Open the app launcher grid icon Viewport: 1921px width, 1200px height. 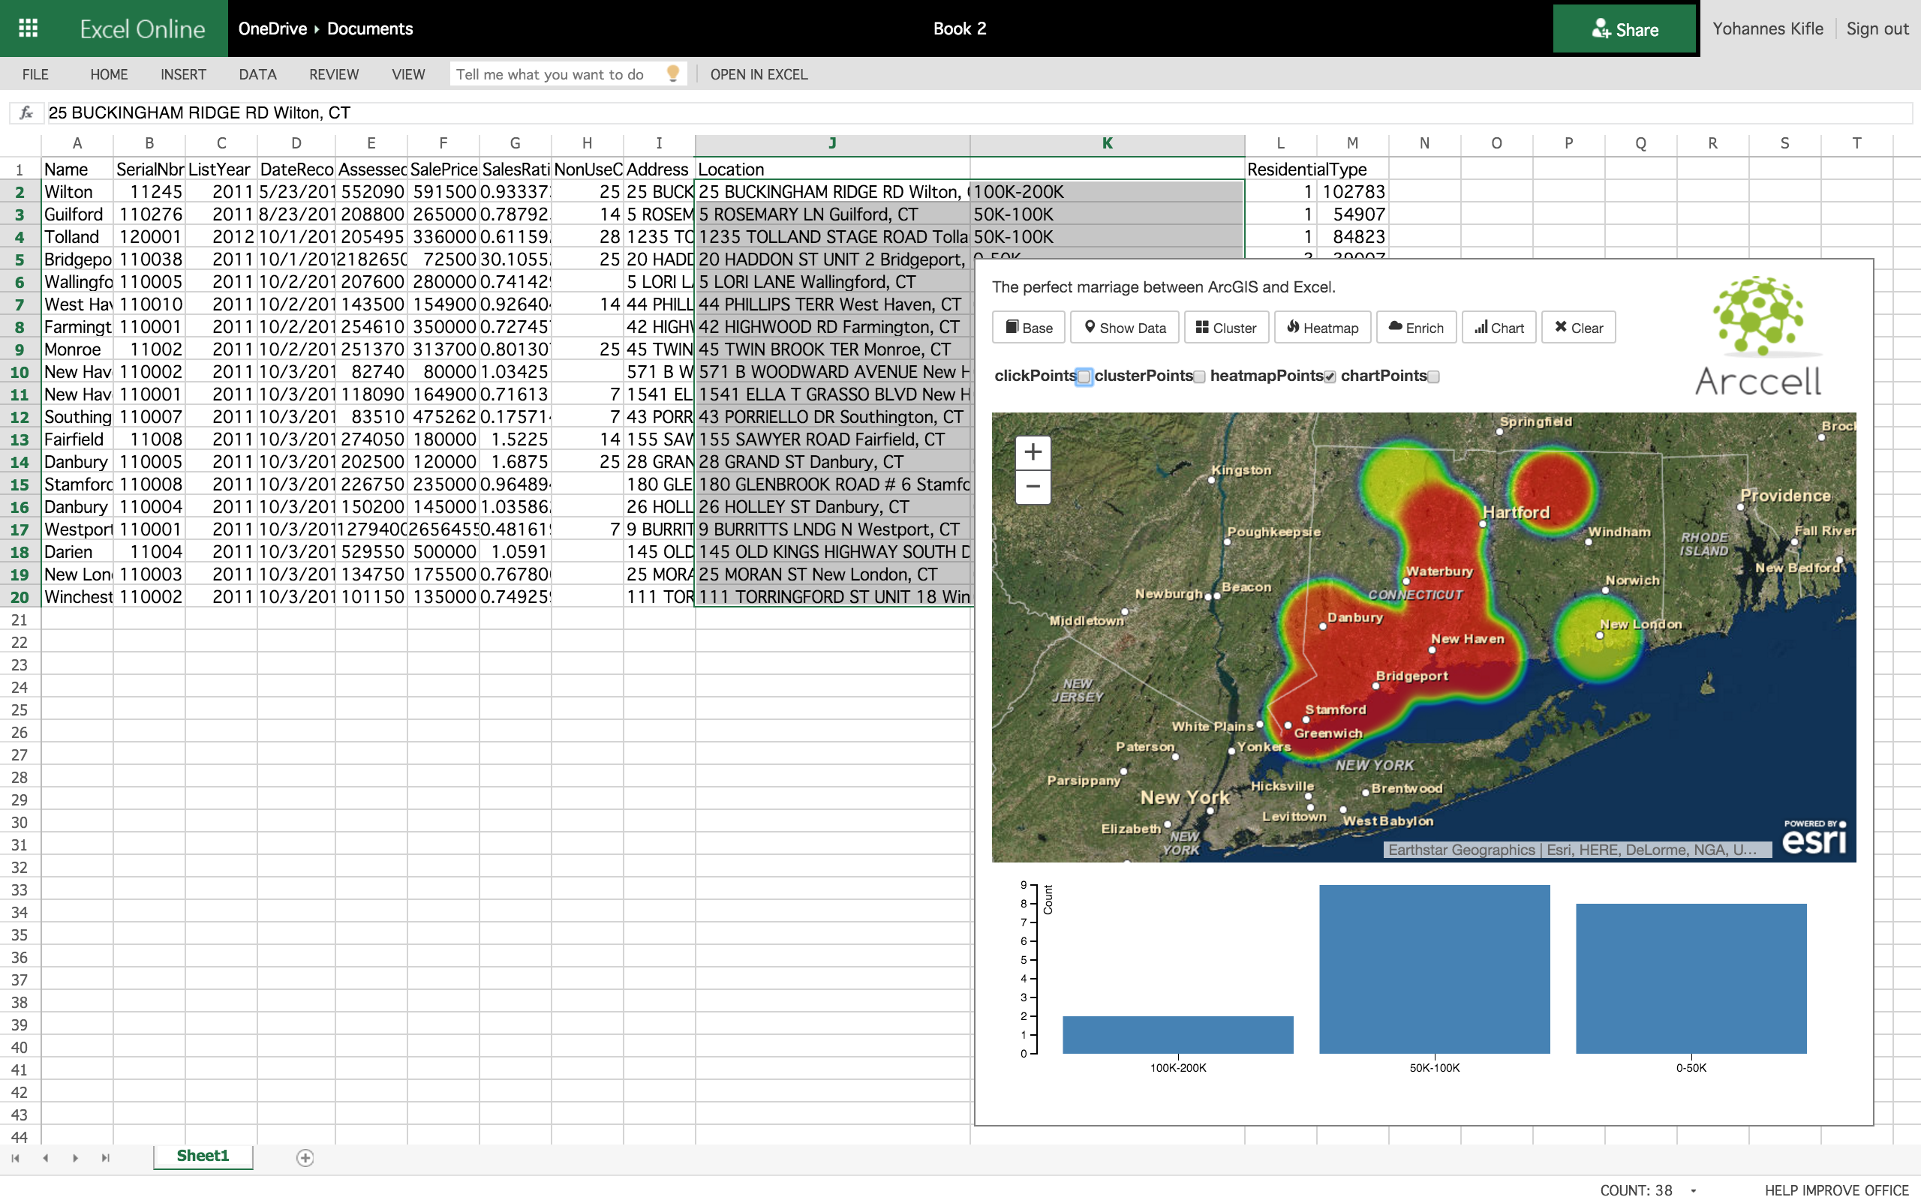(28, 28)
